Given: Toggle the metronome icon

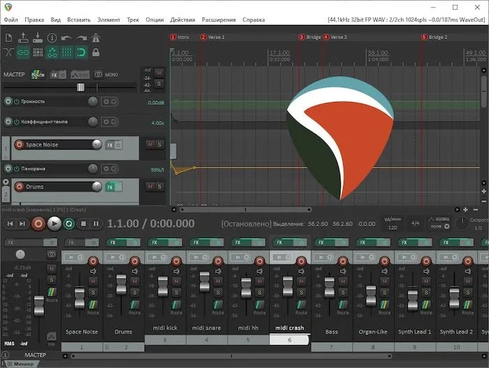Looking at the screenshot, I should 96,38.
